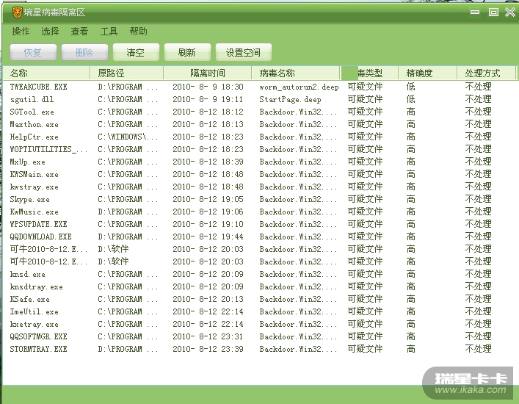Select the MxUp.exe file entry

27,162
